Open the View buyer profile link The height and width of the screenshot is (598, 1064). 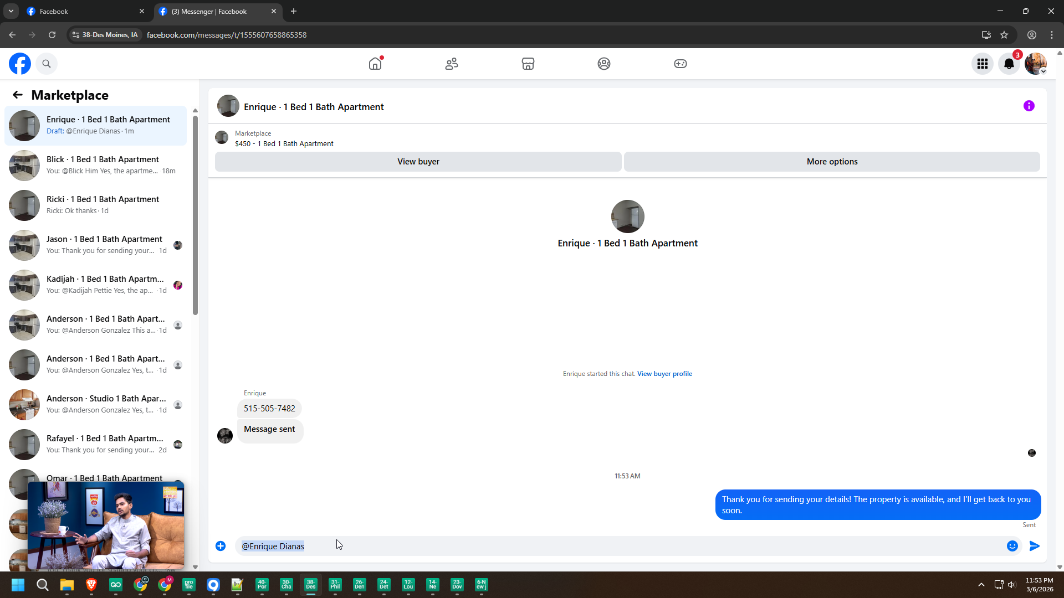pos(664,374)
